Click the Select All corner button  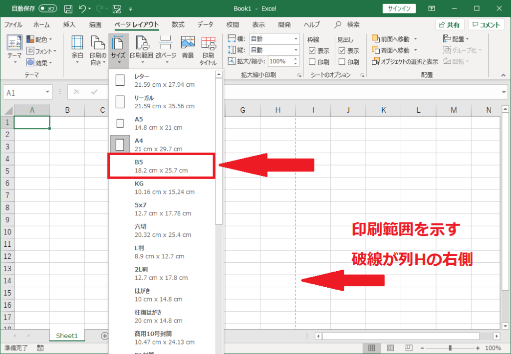tap(7, 110)
